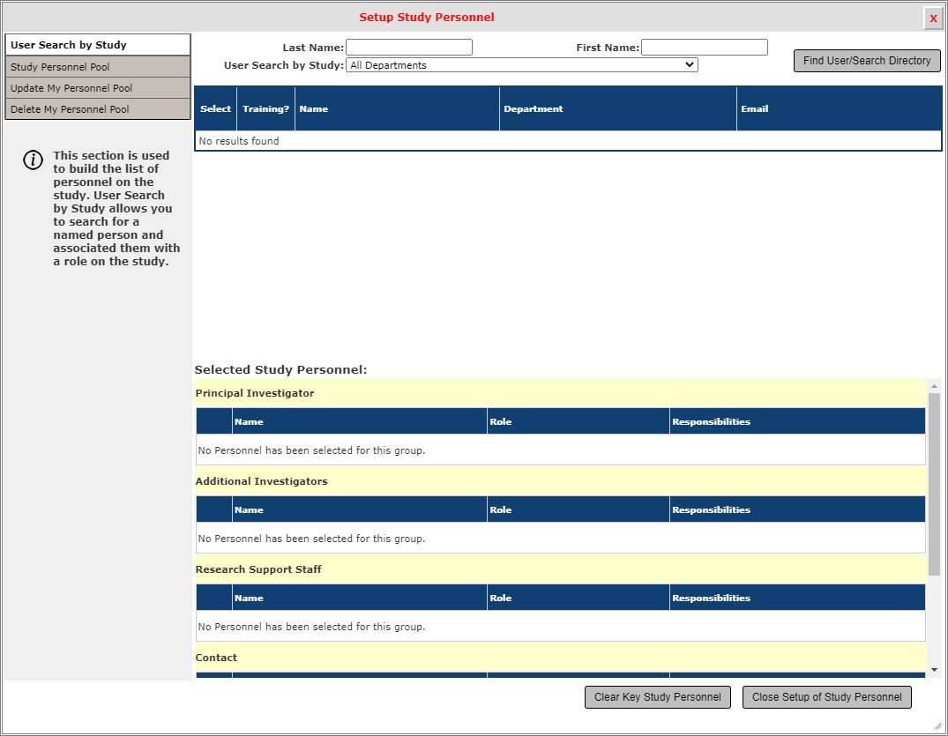The height and width of the screenshot is (736, 948).
Task: Click the personnel list scrollbar thumb
Action: pos(934,484)
